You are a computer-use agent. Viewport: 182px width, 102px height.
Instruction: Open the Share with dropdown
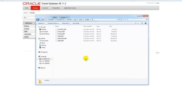coord(66,23)
